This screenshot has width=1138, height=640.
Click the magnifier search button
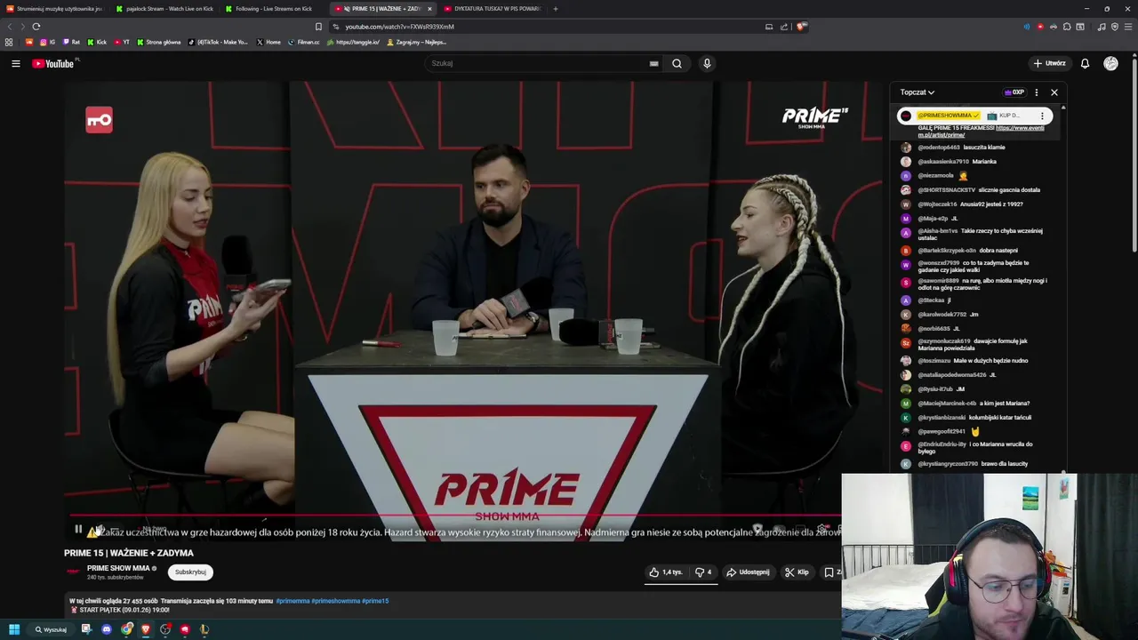[677, 63]
